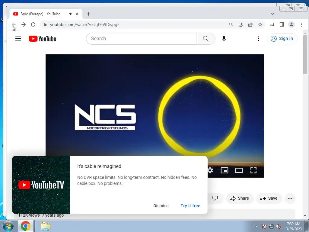The height and width of the screenshot is (232, 309).
Task: Click the network tray icon
Action: coord(271,226)
